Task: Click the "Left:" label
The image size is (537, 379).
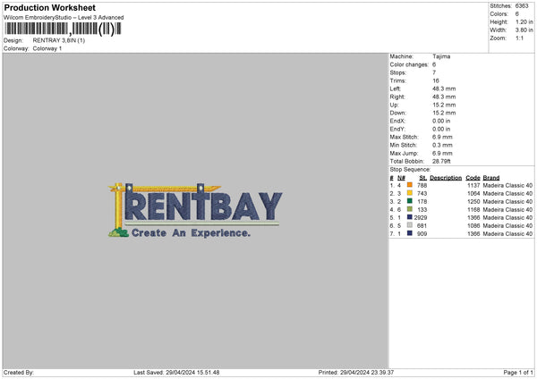Action: click(396, 88)
